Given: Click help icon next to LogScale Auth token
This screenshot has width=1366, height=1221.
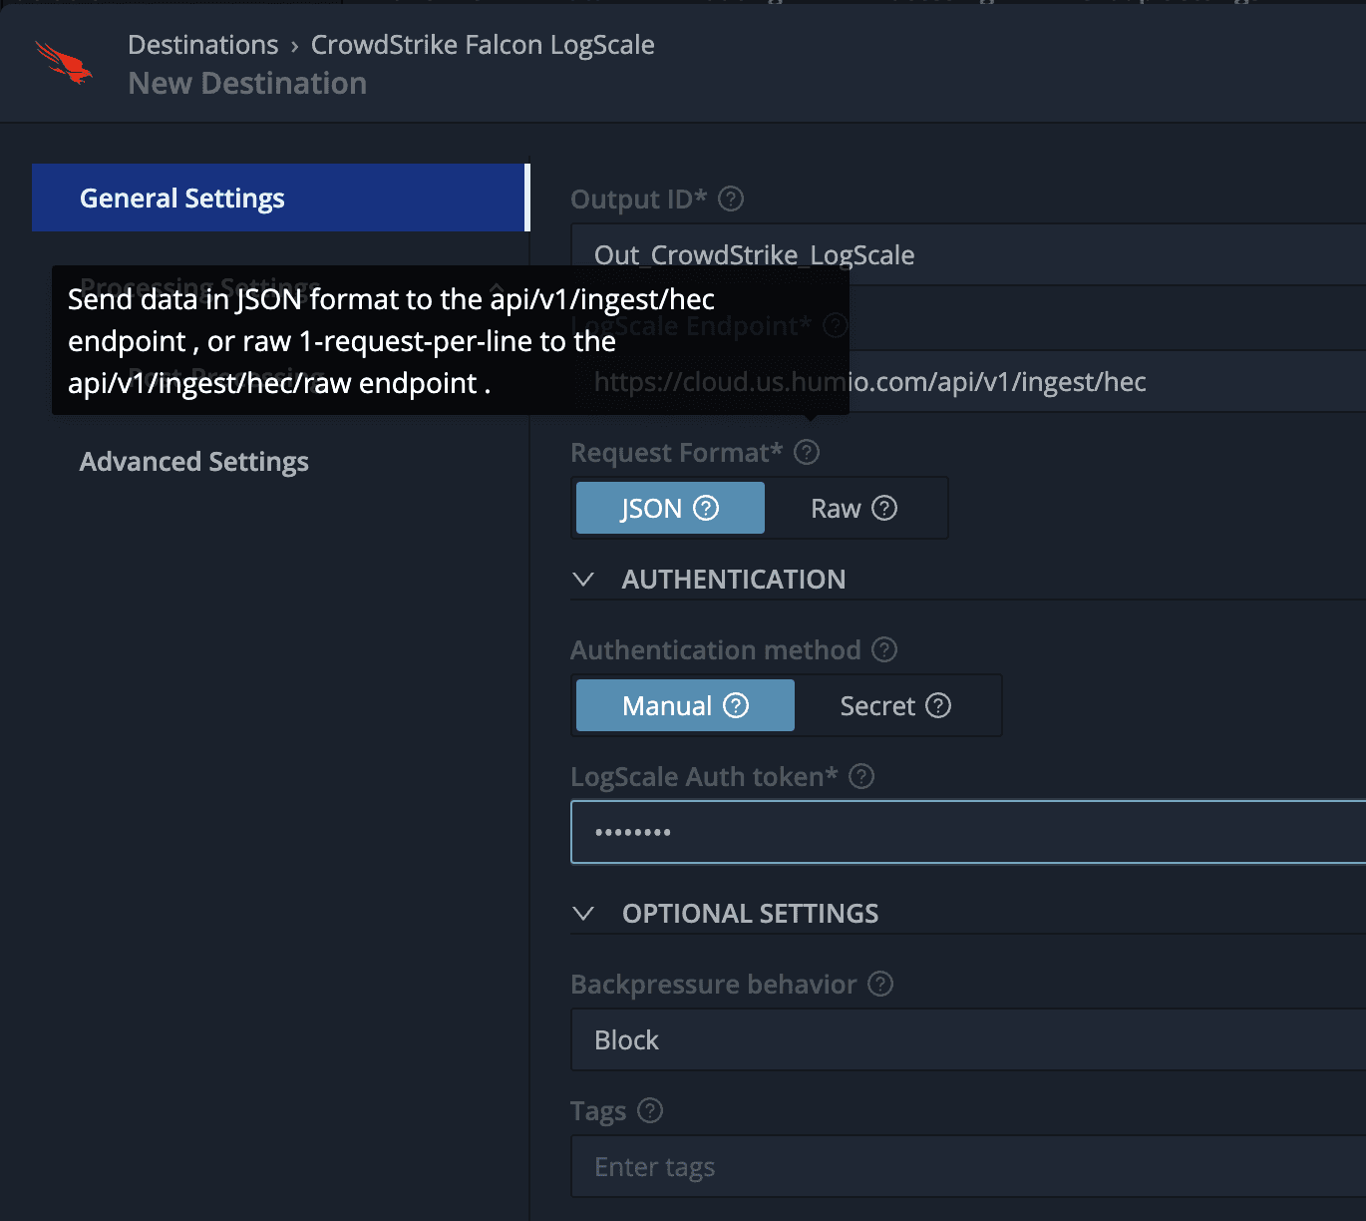Looking at the screenshot, I should [861, 777].
